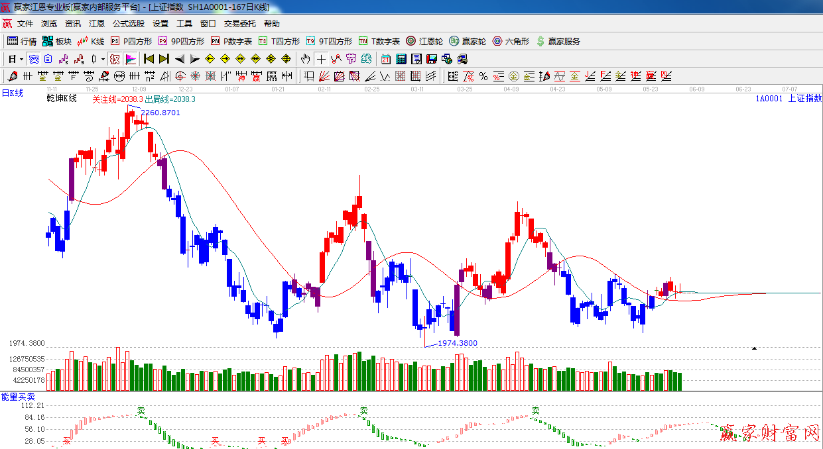Select the percent (%) line drawing tool
The width and height of the screenshot is (823, 449).
coord(483,76)
